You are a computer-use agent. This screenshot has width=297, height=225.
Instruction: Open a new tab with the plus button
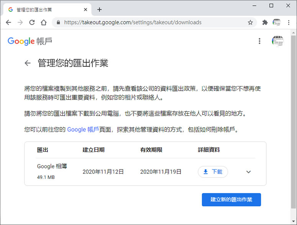(x=99, y=10)
